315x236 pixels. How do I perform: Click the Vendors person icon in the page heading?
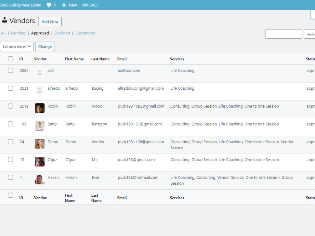coord(4,20)
